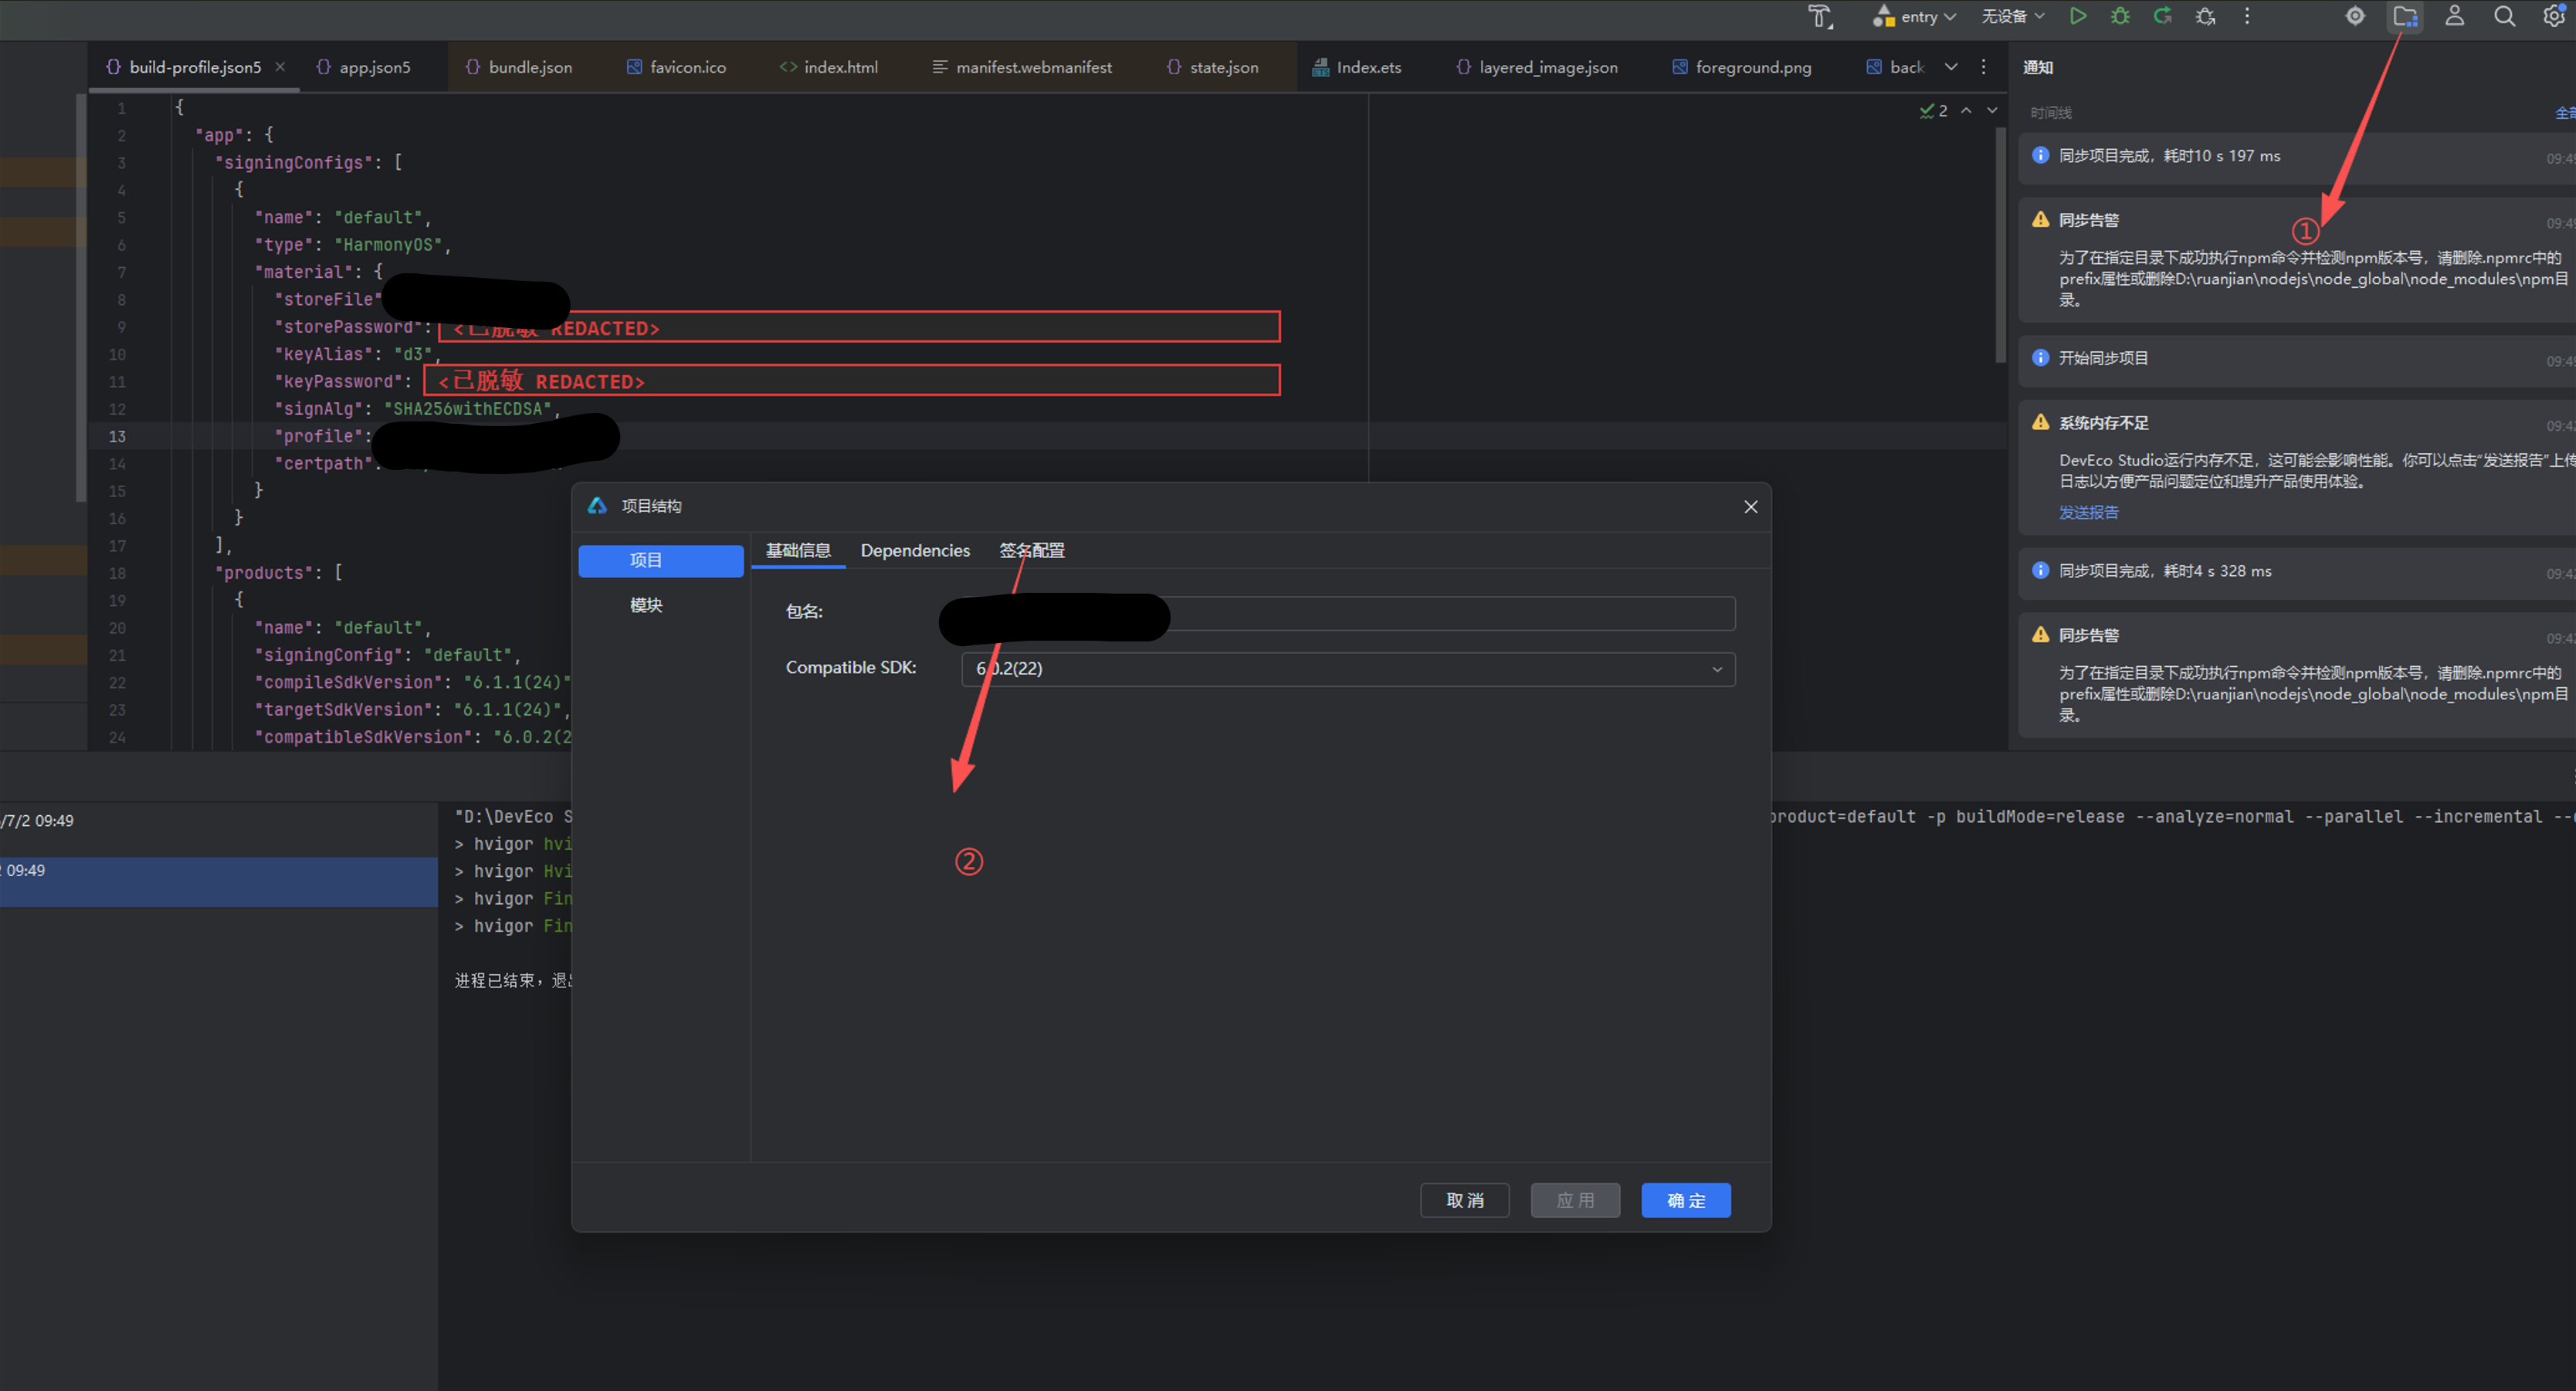This screenshot has width=2576, height=1391.
Task: Click the DevEco logo in 项目结构 dialog title
Action: tap(597, 506)
